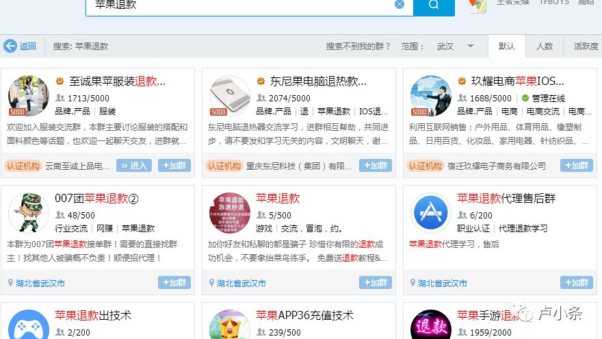Click 认证机构 badge for 宿迁玖耀电子商务有限公司
The width and height of the screenshot is (602, 339).
426,166
